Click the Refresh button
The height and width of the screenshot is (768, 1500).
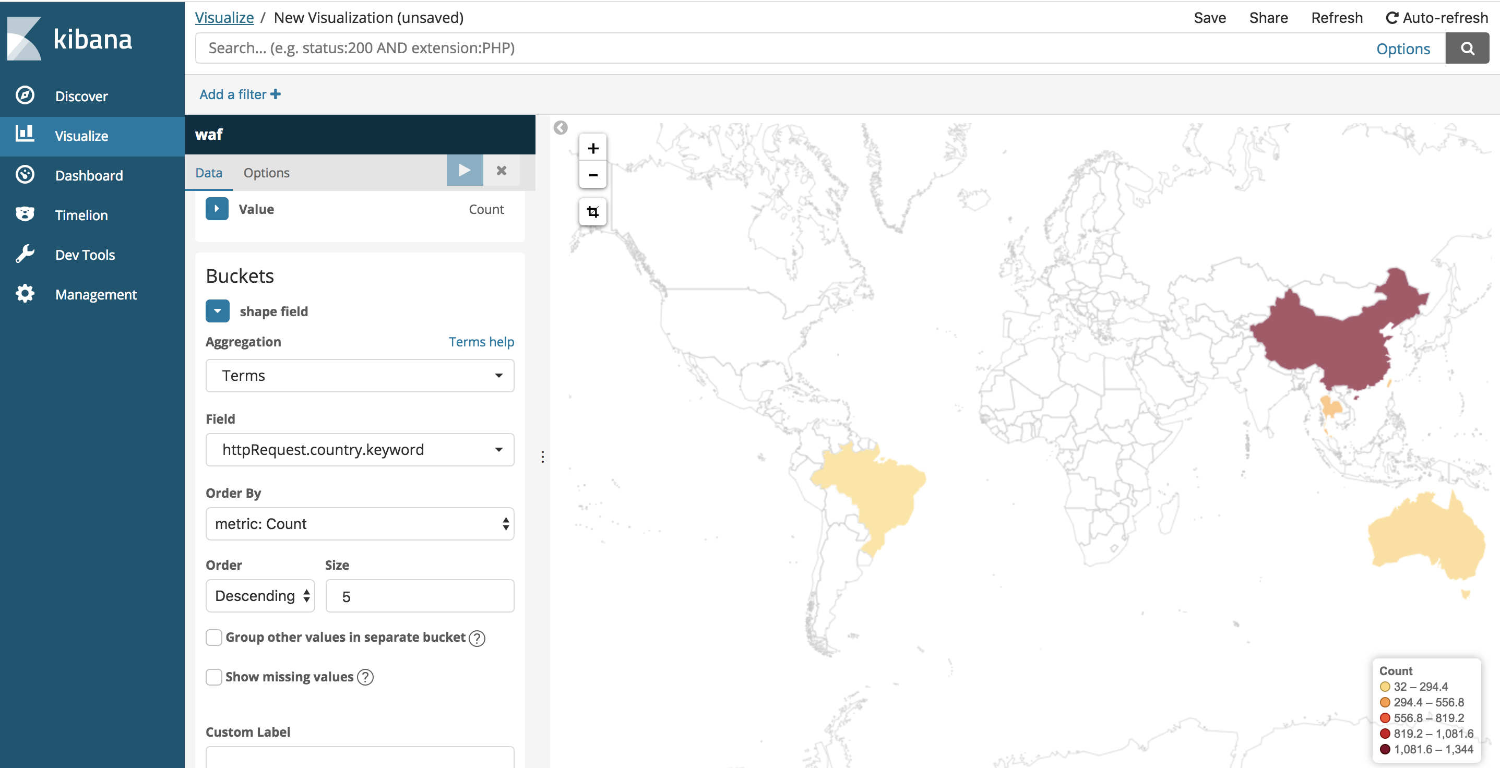pos(1336,18)
